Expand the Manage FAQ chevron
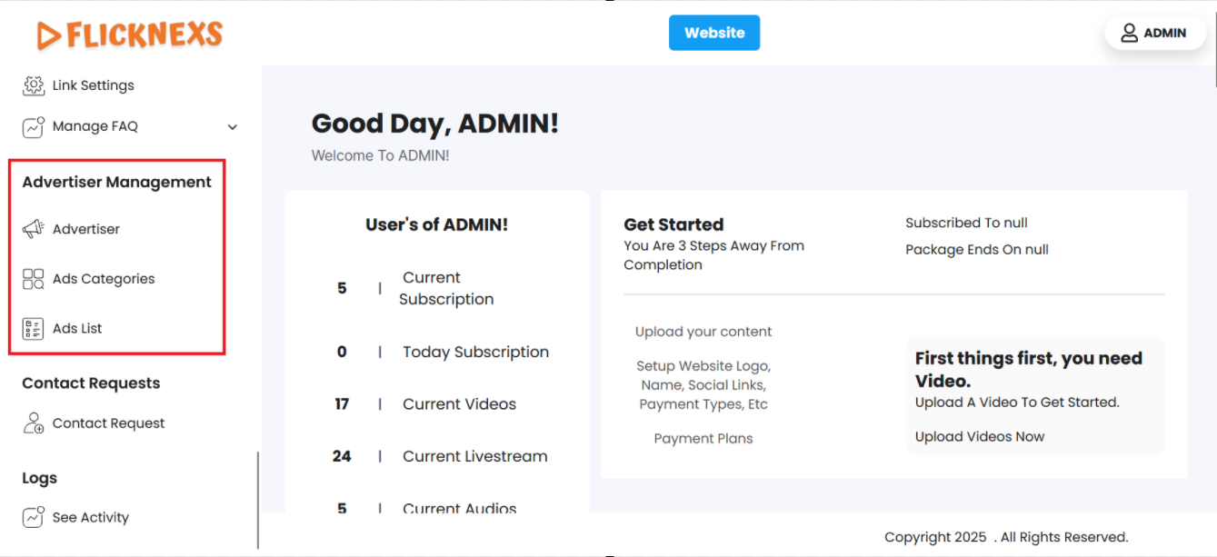Image resolution: width=1217 pixels, height=557 pixels. click(232, 127)
